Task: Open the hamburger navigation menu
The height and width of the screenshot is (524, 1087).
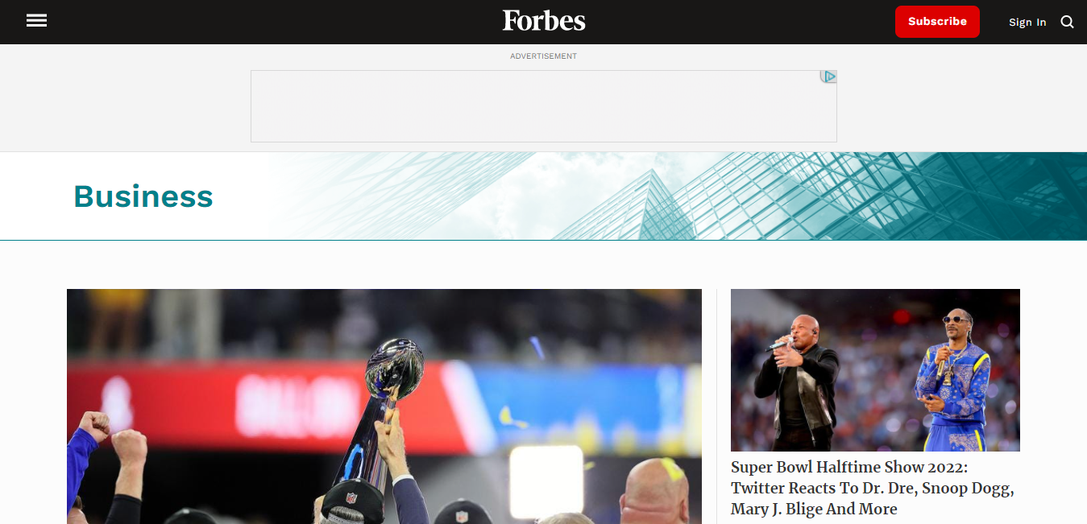Action: [x=36, y=21]
